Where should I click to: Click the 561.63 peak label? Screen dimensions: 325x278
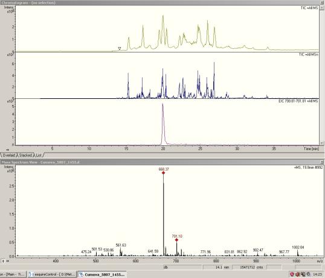click(x=121, y=245)
